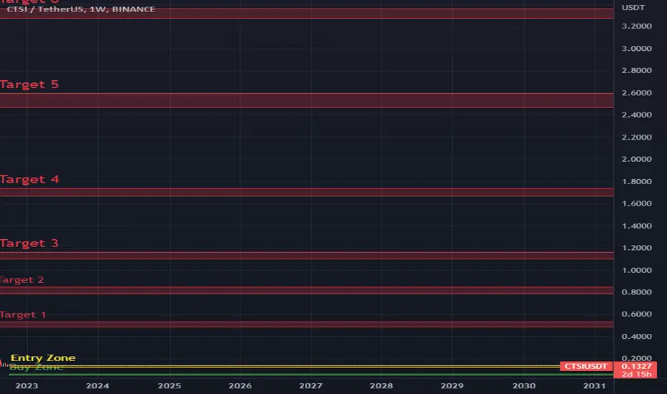Click the 2023 label on time axis
Image resolution: width=667 pixels, height=394 pixels.
tap(26, 386)
